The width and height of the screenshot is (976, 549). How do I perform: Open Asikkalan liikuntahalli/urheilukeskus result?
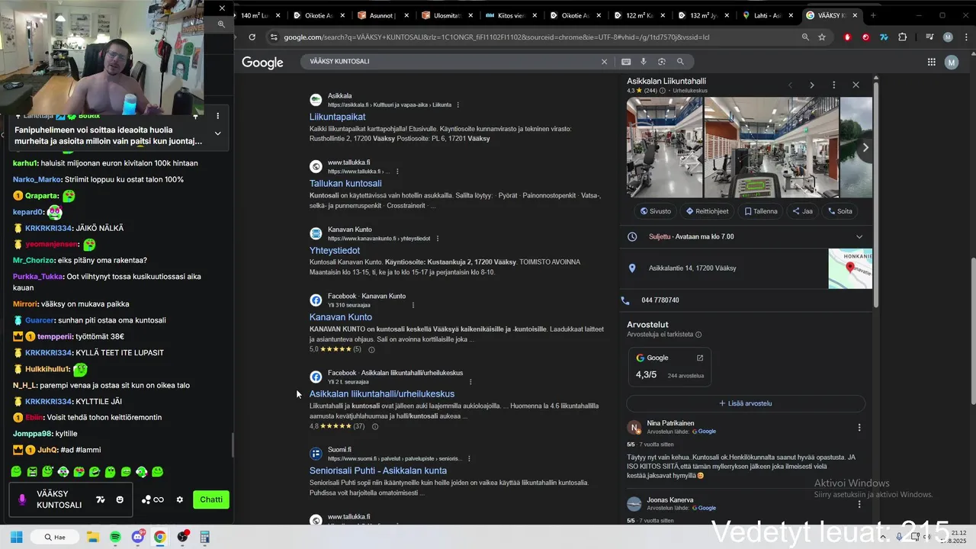[x=382, y=394]
